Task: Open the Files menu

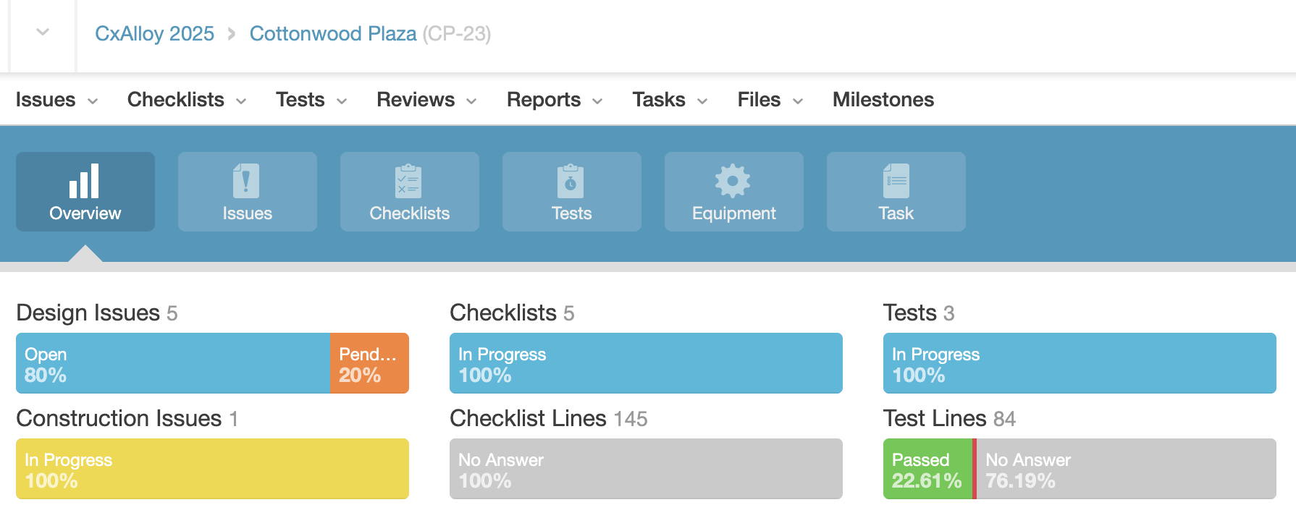Action: point(770,100)
